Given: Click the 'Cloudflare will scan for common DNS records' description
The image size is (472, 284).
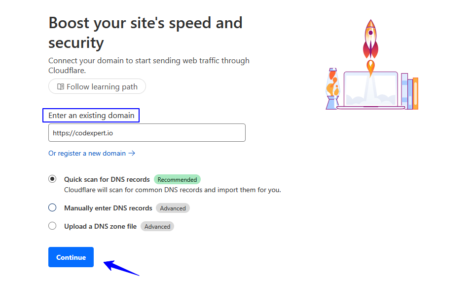Looking at the screenshot, I should pos(173,190).
